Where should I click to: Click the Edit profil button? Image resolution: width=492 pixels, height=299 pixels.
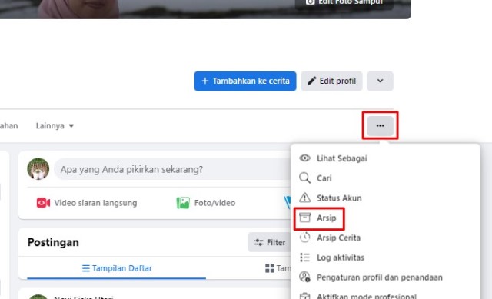[331, 81]
